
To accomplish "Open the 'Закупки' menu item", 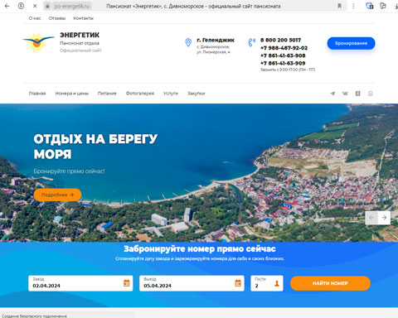I will pos(197,94).
